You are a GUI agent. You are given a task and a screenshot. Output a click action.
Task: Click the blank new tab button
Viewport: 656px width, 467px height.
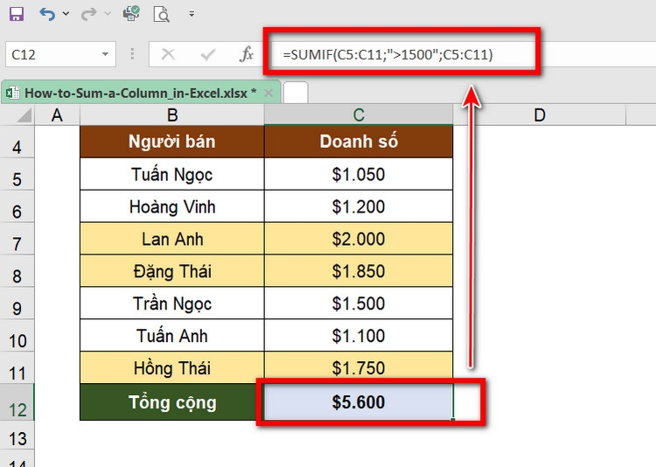coord(296,93)
